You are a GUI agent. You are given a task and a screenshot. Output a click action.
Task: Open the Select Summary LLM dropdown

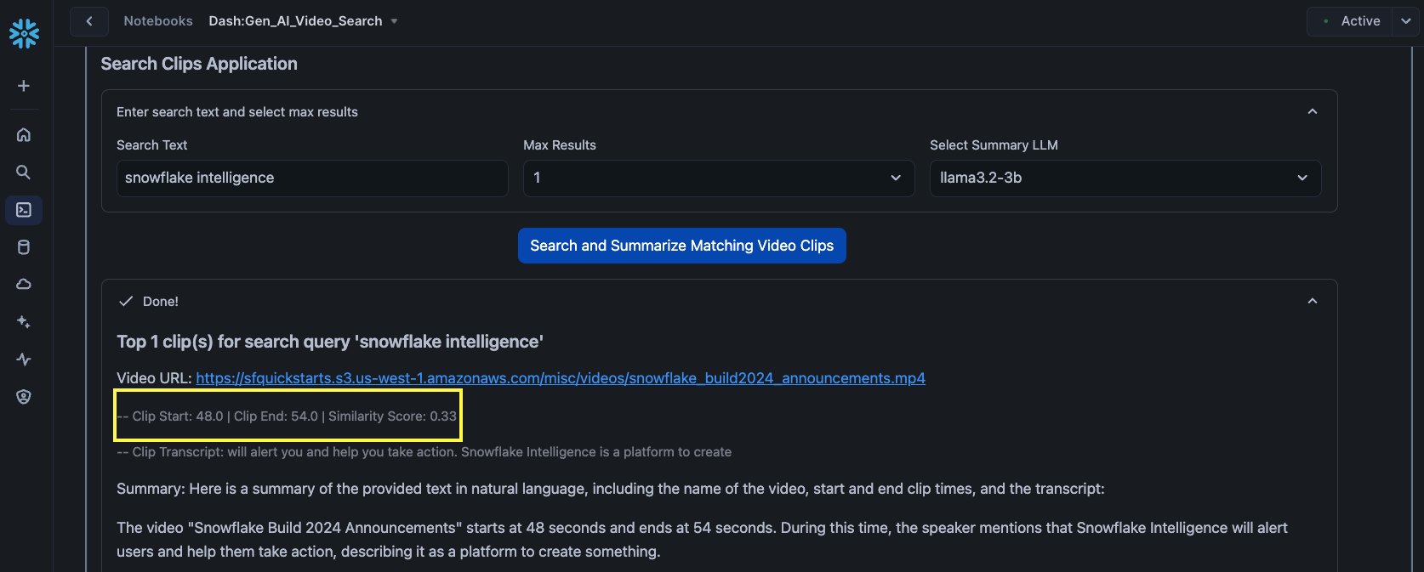point(1125,178)
